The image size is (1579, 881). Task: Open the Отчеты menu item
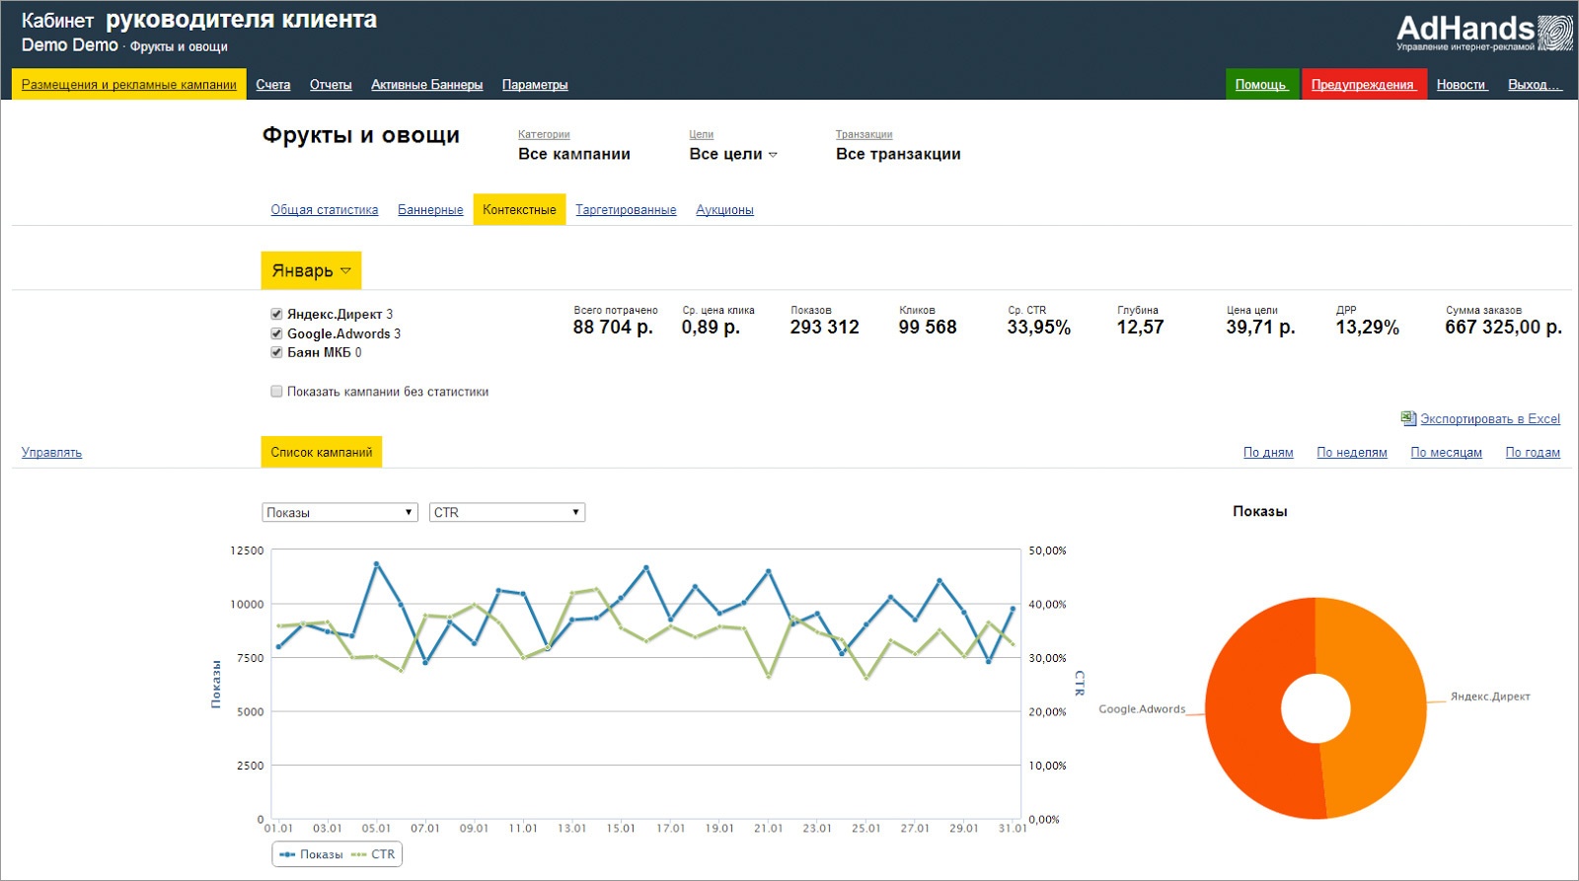click(331, 85)
